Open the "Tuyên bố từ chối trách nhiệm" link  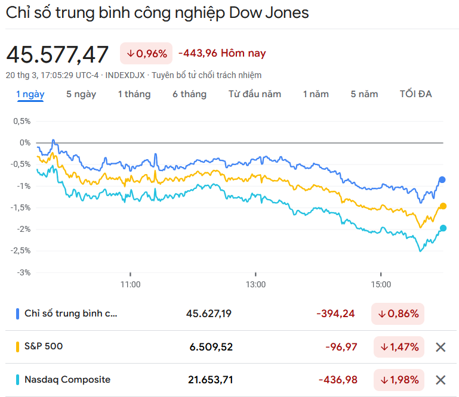207,75
